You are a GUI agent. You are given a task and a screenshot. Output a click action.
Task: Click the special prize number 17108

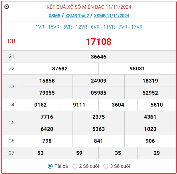(98, 42)
